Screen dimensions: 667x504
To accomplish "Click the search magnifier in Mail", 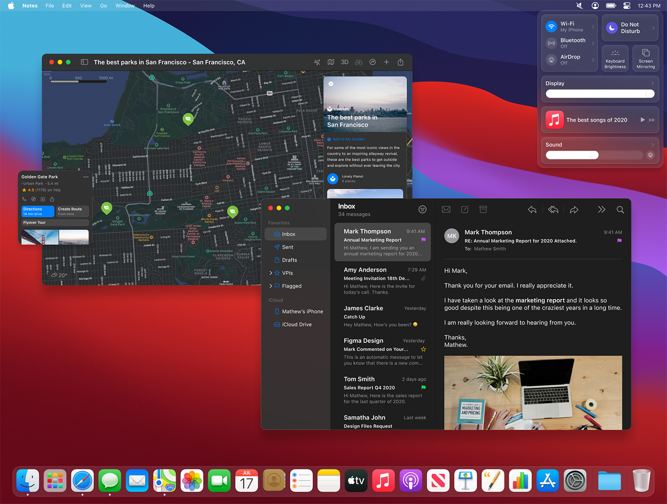I will (620, 210).
